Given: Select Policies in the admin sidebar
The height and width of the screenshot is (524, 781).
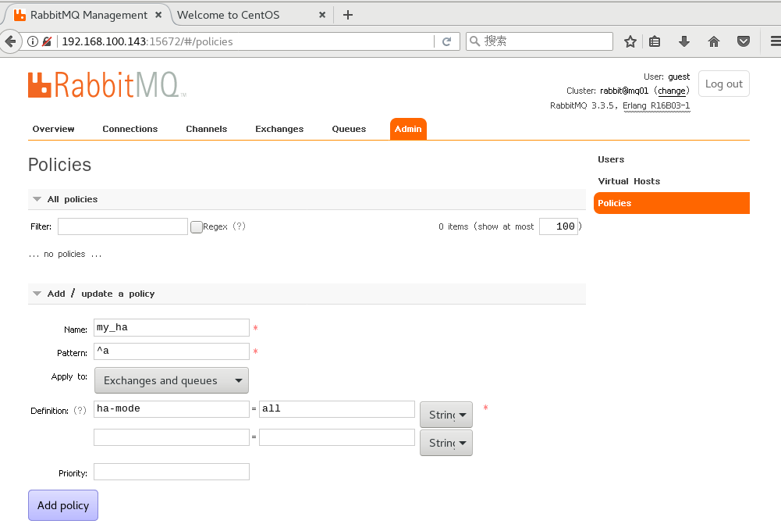Looking at the screenshot, I should [672, 203].
